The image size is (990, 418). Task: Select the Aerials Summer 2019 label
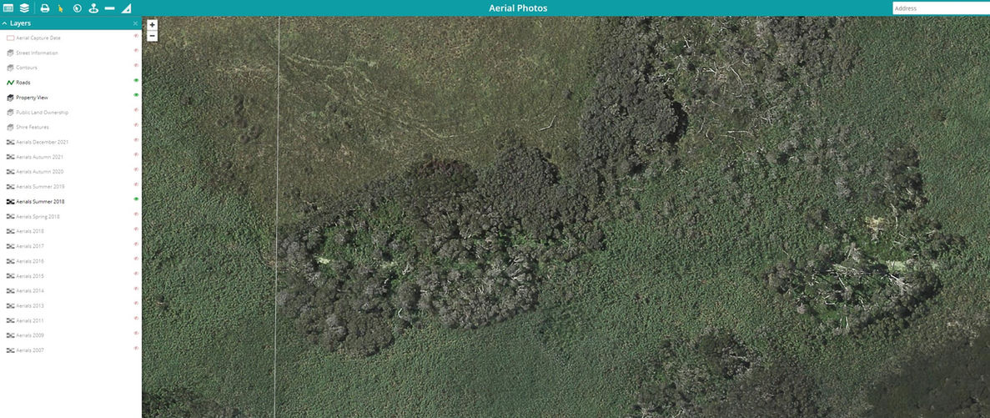click(40, 187)
